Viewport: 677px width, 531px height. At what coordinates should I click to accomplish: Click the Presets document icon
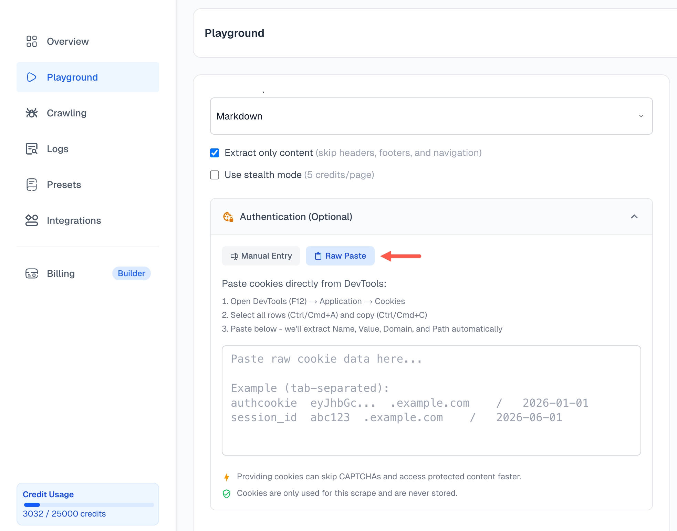pos(32,185)
